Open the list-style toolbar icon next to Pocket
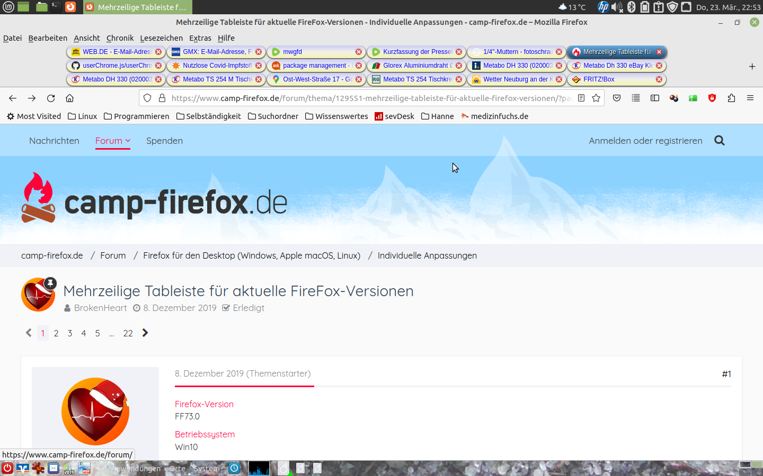 point(636,98)
